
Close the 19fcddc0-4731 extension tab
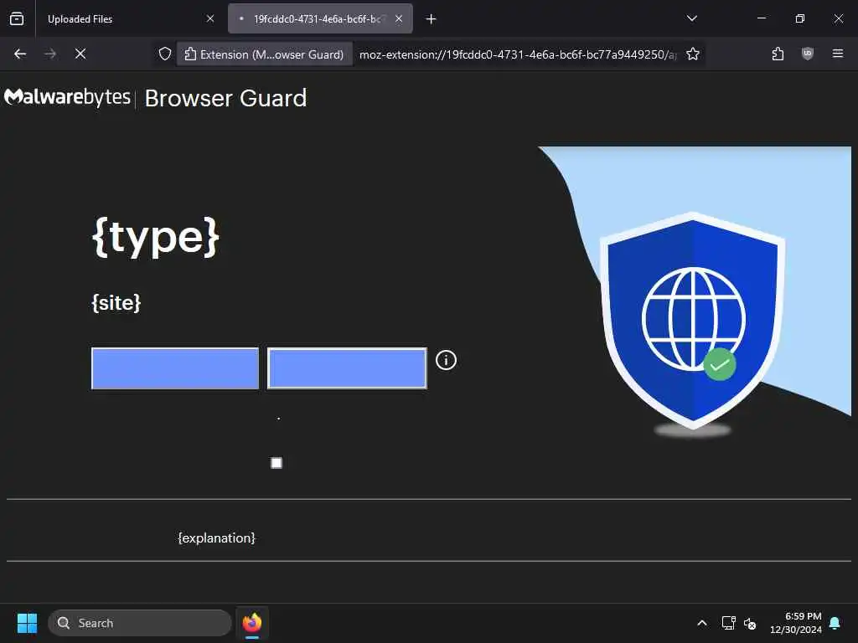[x=399, y=18]
